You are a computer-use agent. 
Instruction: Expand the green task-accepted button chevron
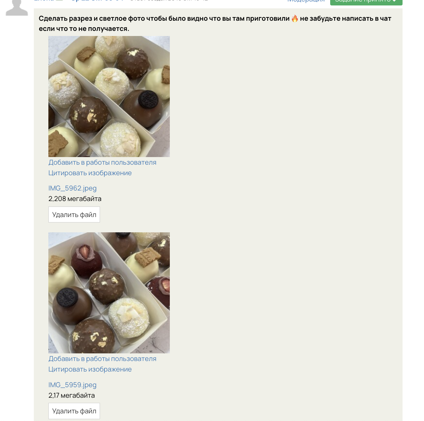click(x=395, y=1)
